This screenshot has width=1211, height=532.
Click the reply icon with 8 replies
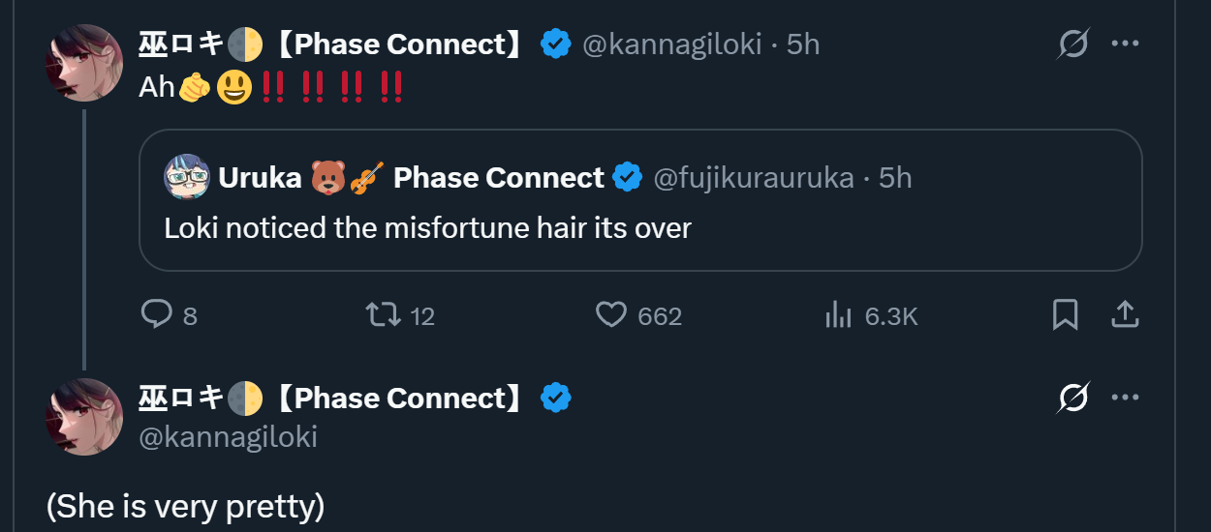[x=157, y=314]
